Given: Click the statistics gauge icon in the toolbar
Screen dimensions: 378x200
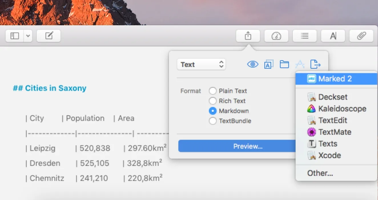Looking at the screenshot, I should pos(276,36).
